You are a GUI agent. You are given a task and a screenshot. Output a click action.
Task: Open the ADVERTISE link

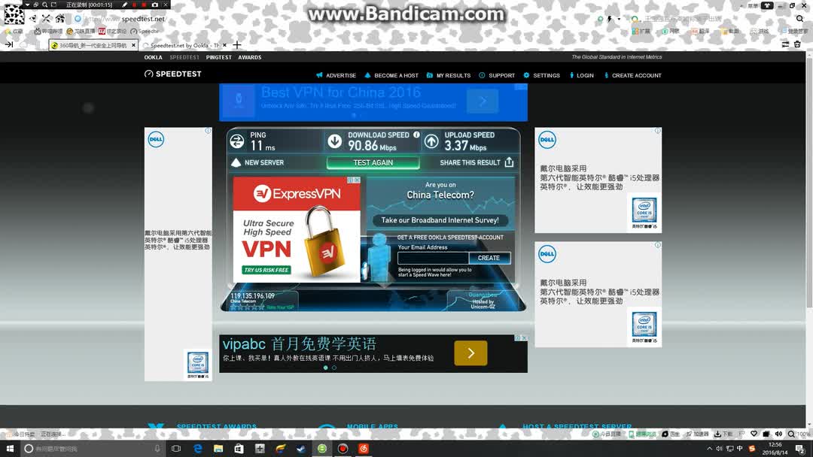tap(336, 76)
